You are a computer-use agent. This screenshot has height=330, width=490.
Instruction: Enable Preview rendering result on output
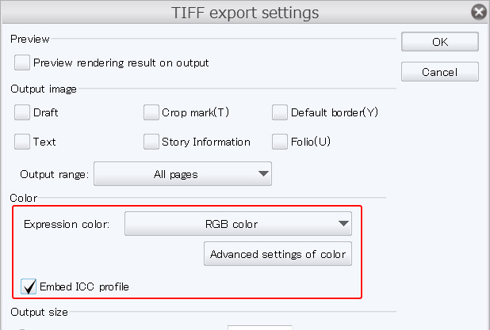23,63
